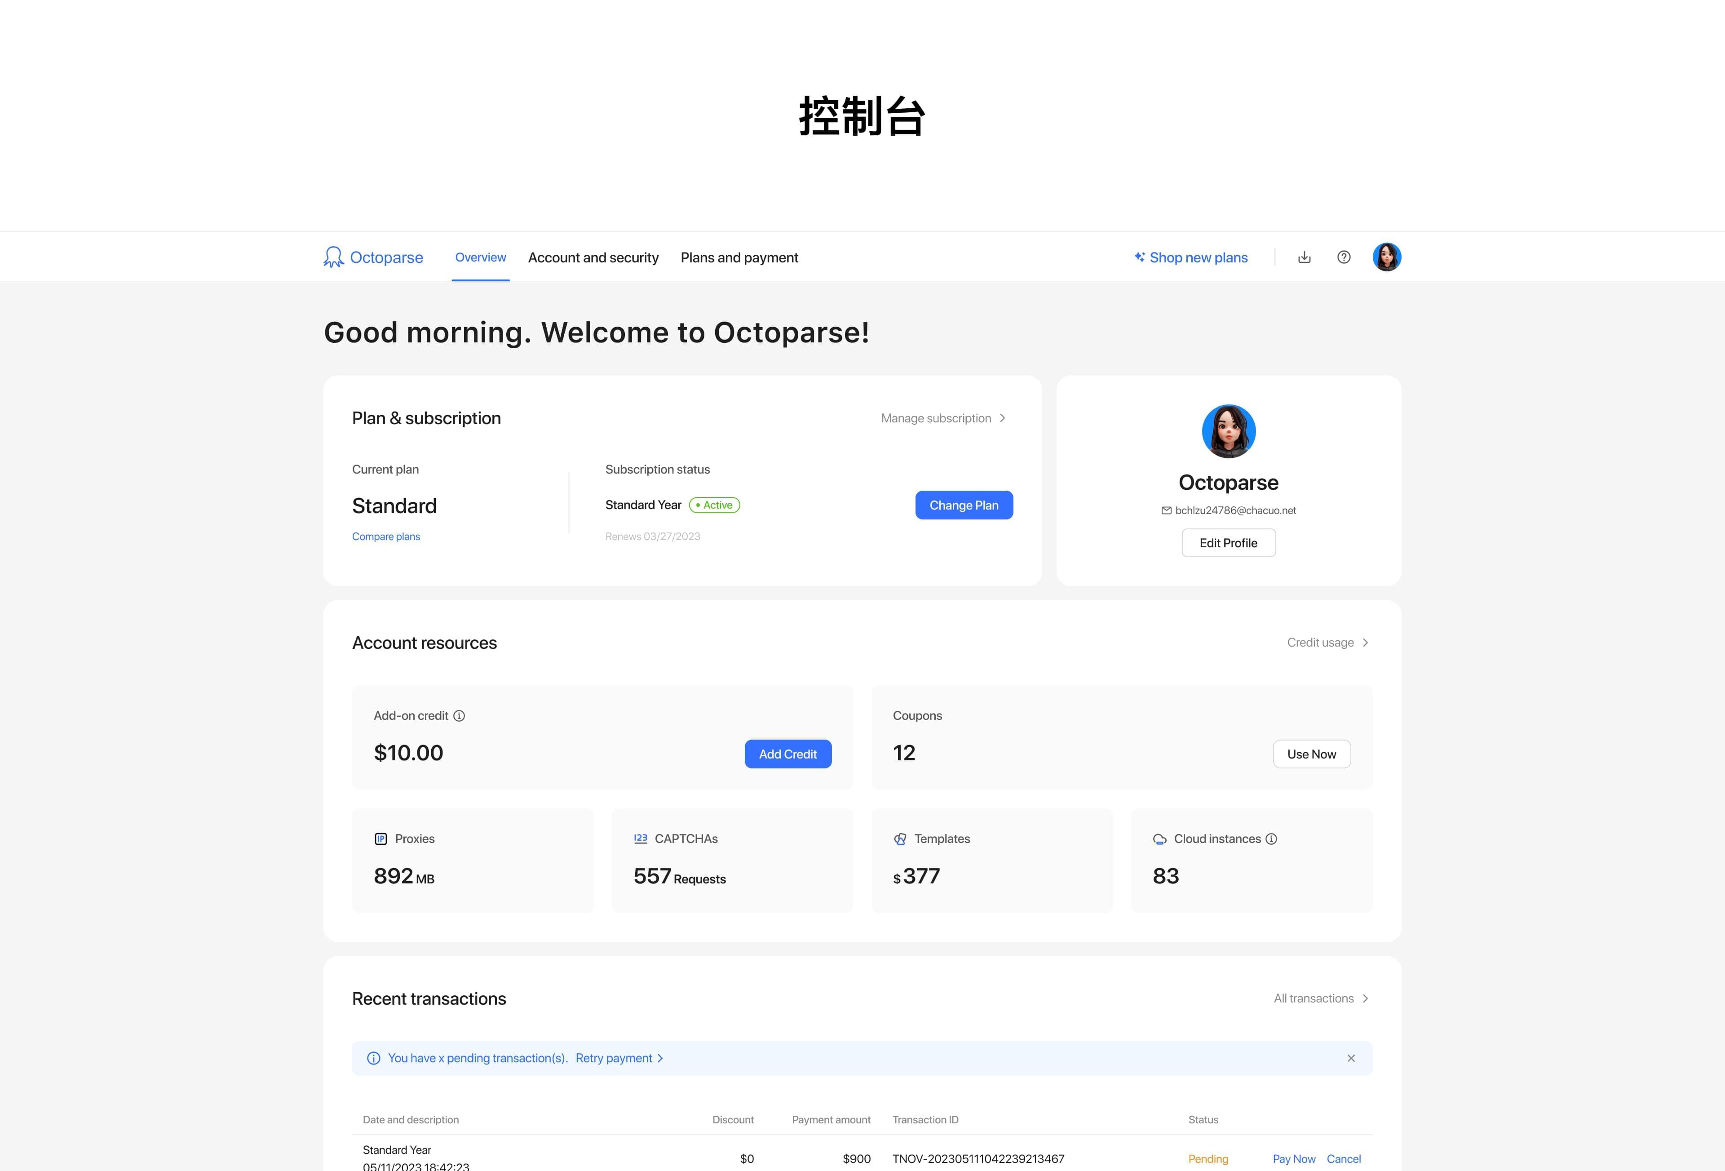Click the $10.00 add-on credit value
The image size is (1725, 1171).
408,753
